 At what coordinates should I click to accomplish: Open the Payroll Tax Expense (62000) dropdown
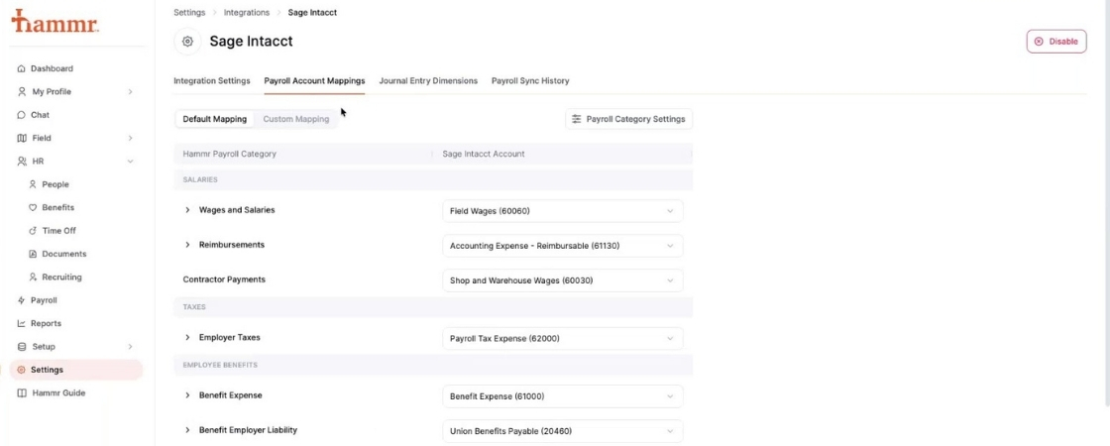tap(563, 338)
